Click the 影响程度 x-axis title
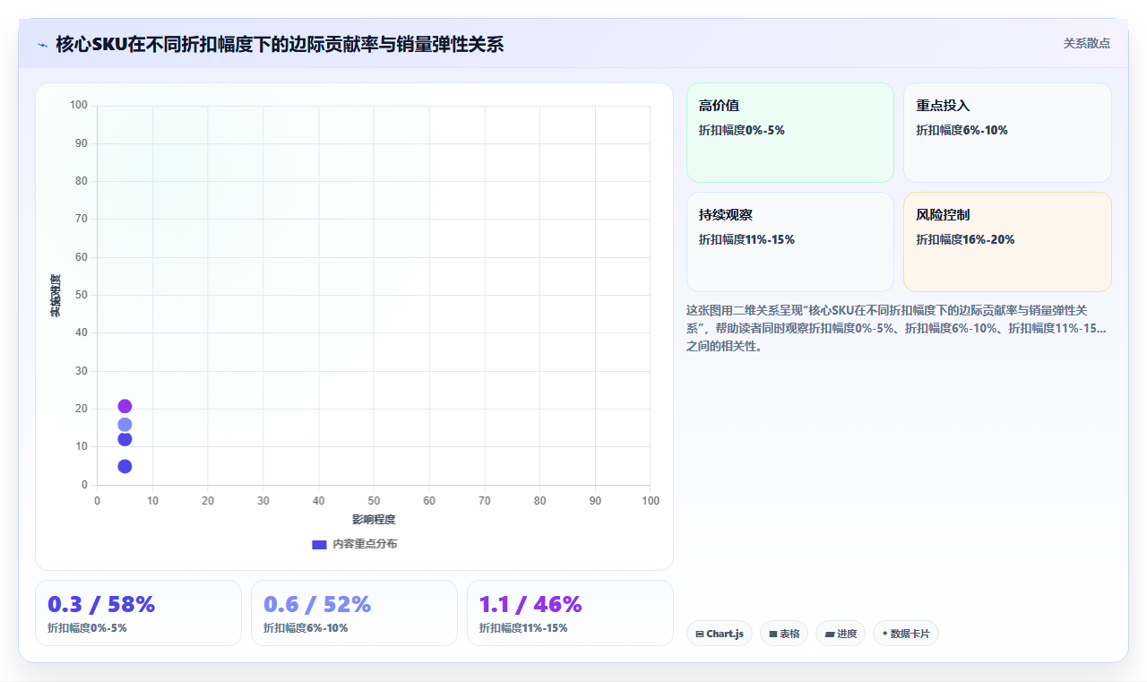The height and width of the screenshot is (682, 1147). [374, 519]
